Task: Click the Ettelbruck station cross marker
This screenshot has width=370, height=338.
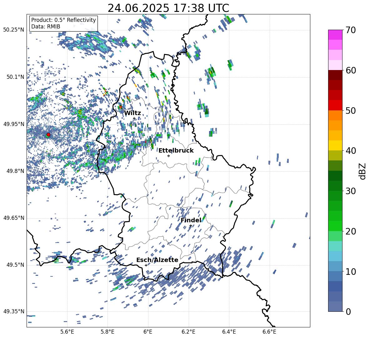Action: click(168, 156)
